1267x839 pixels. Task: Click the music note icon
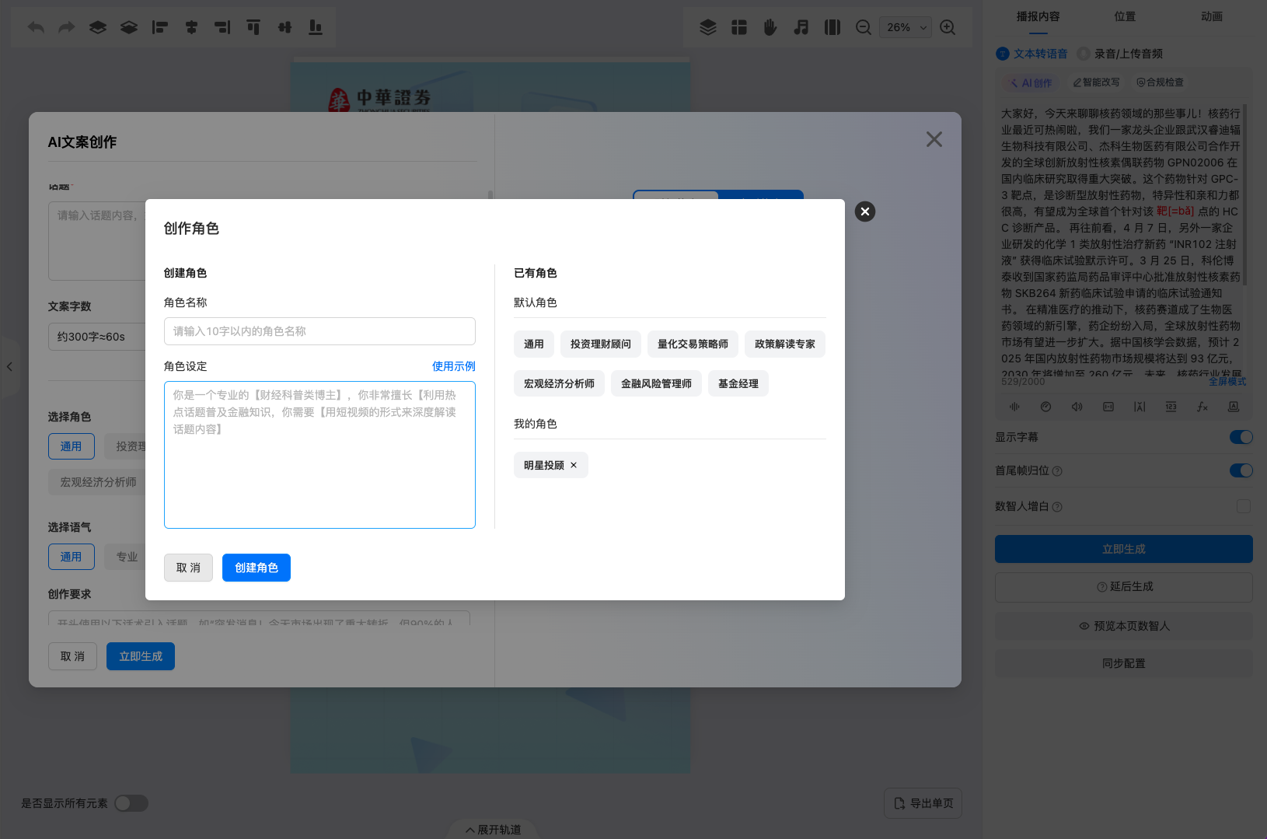[801, 27]
